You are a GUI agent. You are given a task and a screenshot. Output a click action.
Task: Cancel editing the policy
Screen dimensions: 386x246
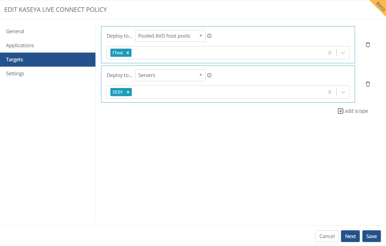tap(327, 236)
